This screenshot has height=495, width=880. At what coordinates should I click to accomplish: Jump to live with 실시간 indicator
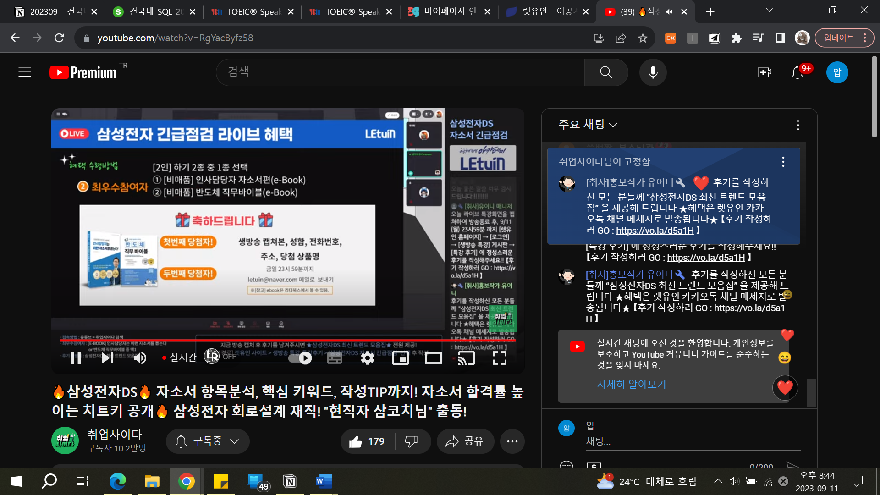(x=180, y=357)
